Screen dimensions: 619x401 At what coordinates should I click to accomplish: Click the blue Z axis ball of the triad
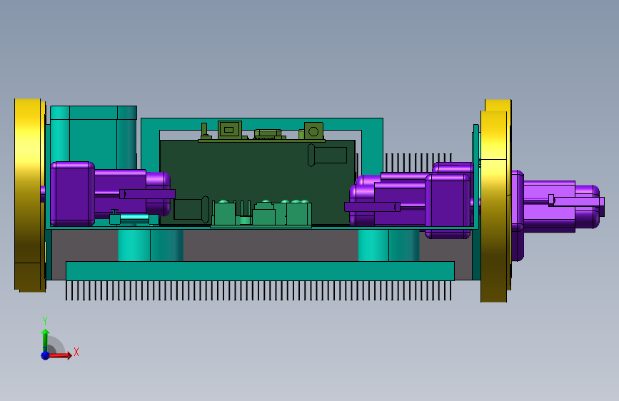click(x=45, y=355)
